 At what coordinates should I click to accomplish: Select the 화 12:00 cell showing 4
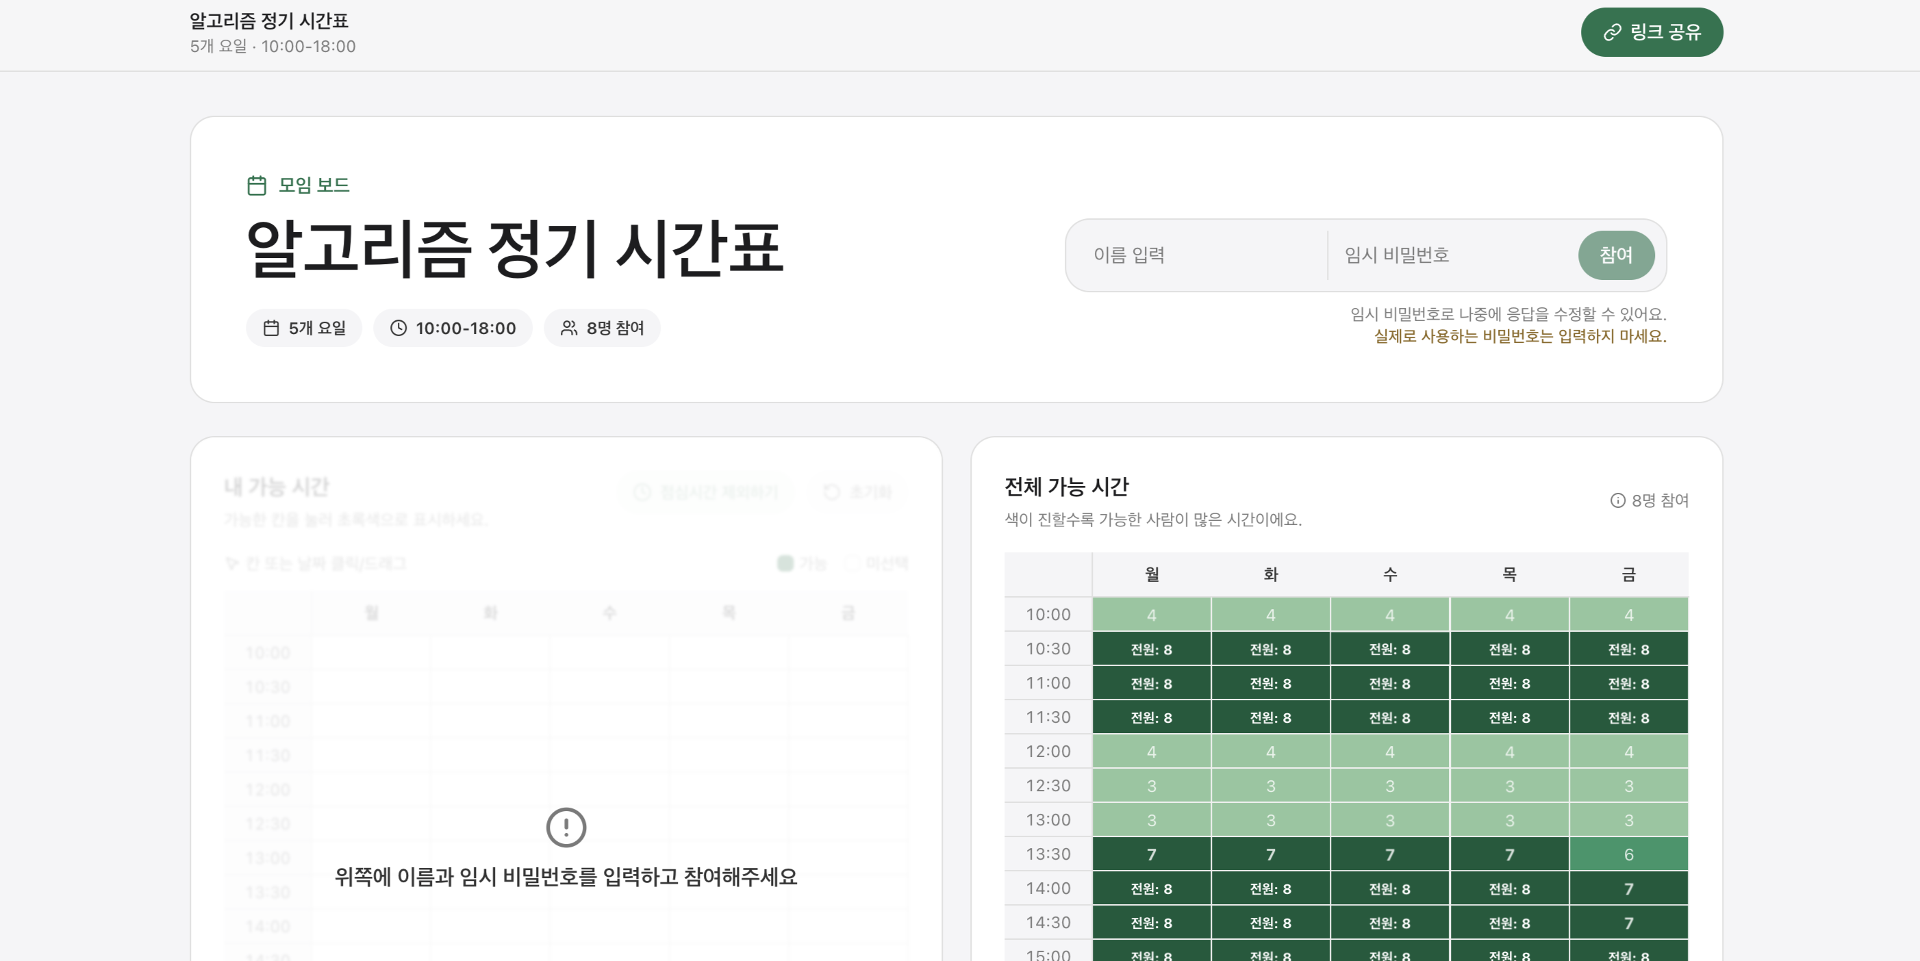[1271, 752]
